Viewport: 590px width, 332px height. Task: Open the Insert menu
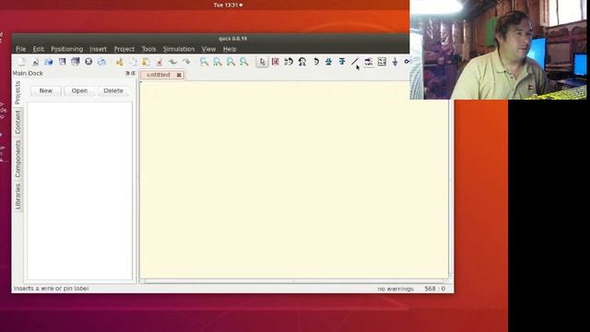[98, 49]
